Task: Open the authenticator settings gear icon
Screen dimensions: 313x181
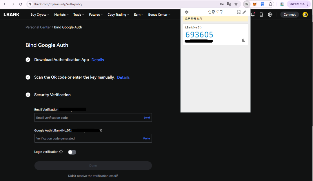Action: (187, 12)
